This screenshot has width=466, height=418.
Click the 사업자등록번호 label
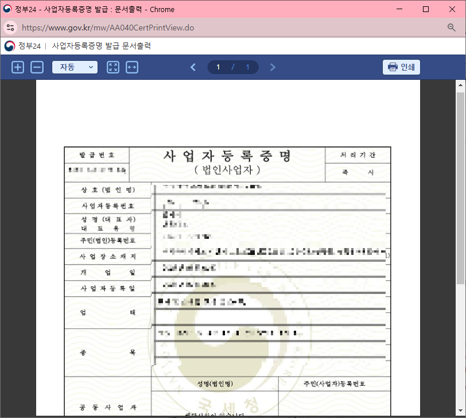(108, 206)
